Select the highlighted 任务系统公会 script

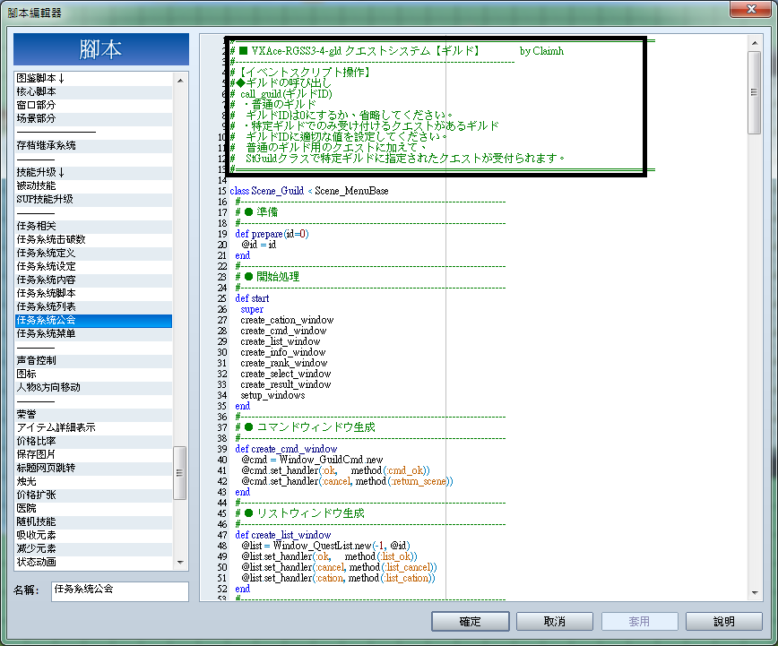[x=94, y=321]
